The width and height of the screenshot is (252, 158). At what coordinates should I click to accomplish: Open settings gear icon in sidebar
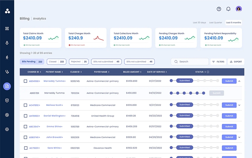[x=7, y=129]
